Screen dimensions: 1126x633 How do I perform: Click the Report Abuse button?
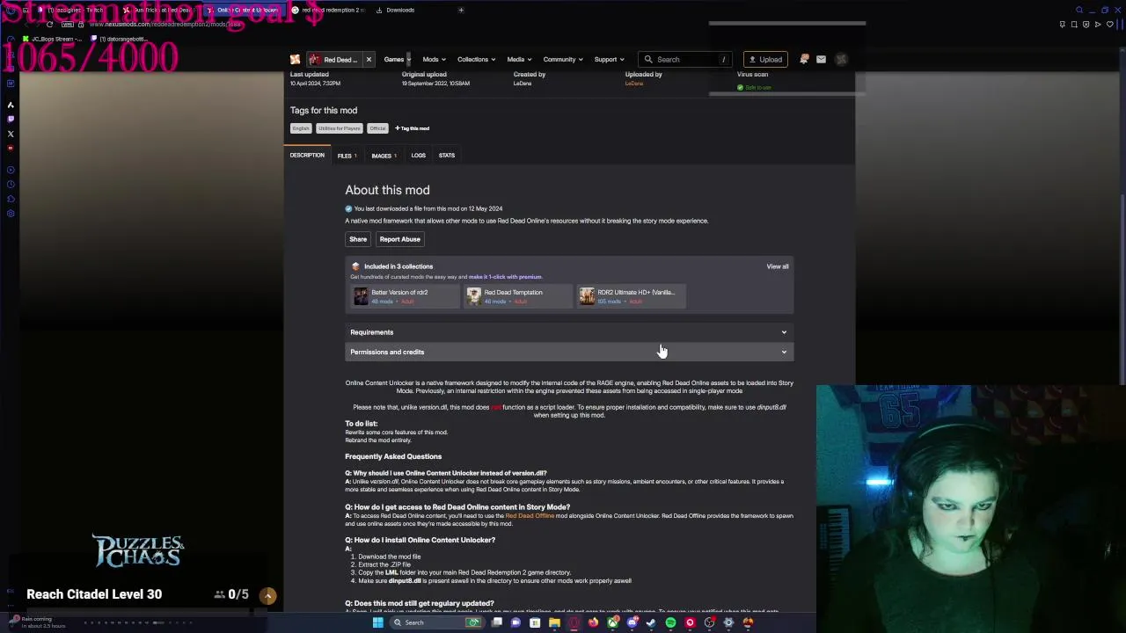pos(399,239)
